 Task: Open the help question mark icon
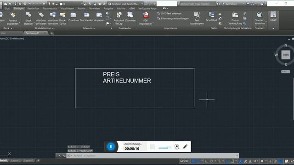(262, 4)
